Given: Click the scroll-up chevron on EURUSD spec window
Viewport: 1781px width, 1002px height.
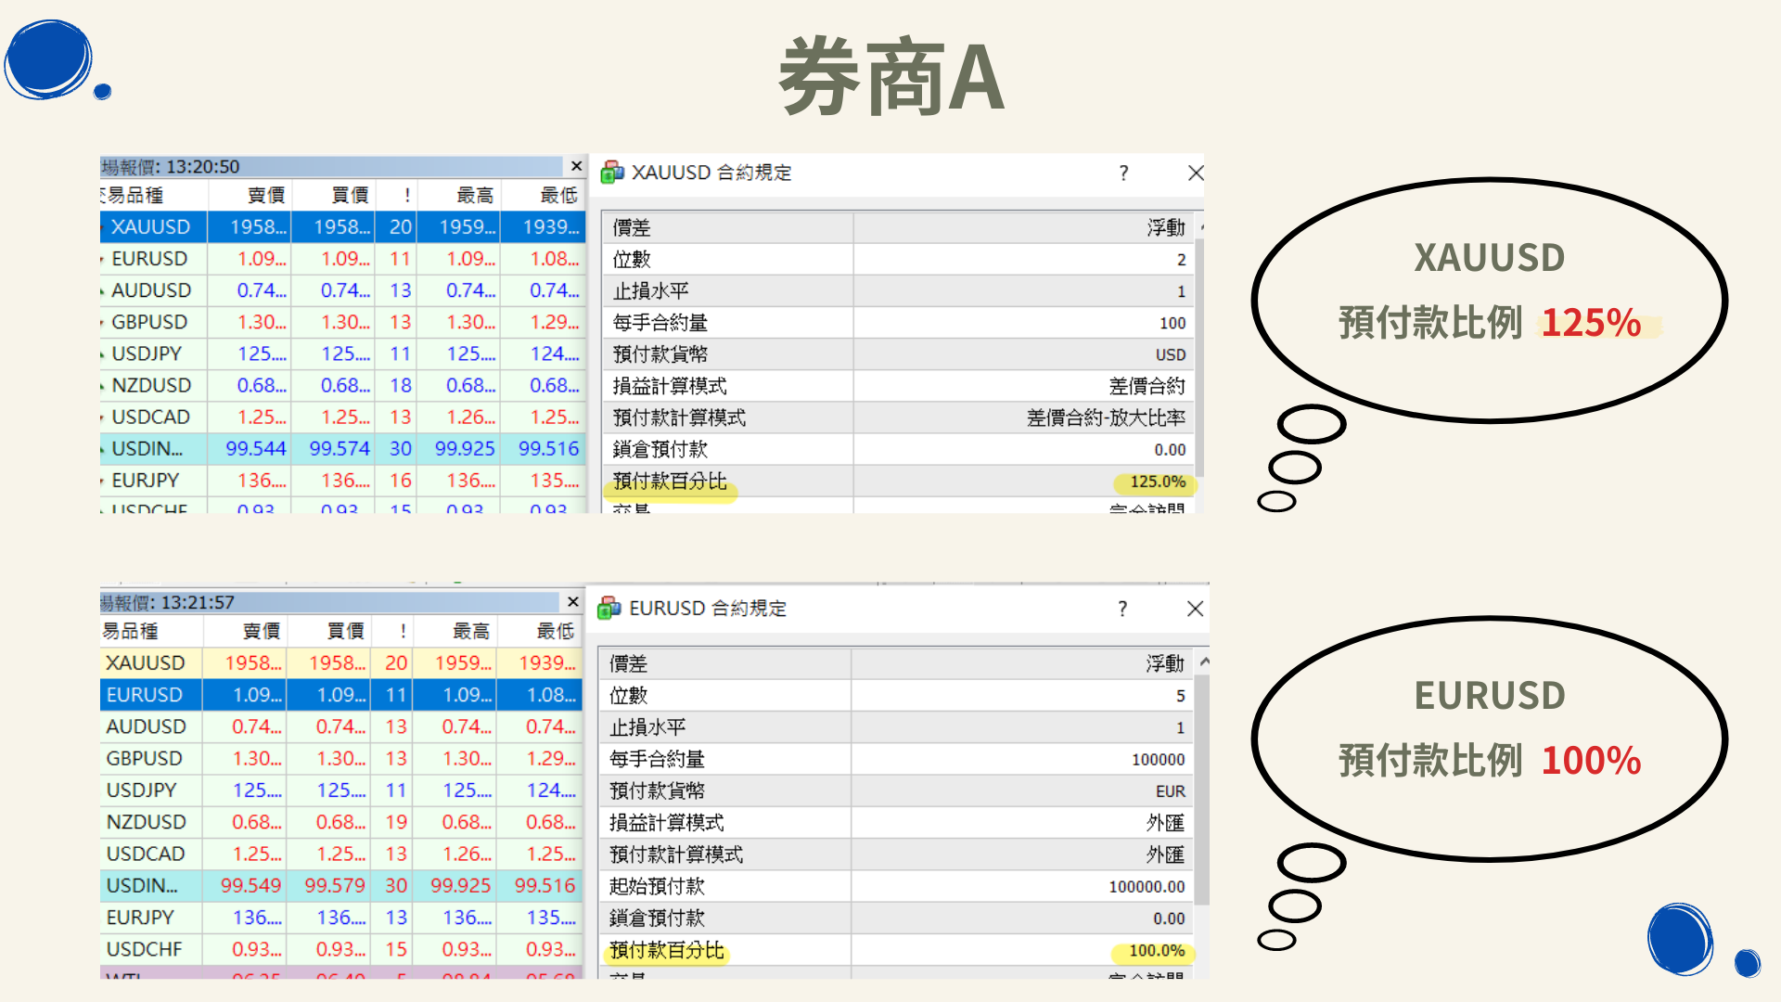Looking at the screenshot, I should (x=1203, y=661).
